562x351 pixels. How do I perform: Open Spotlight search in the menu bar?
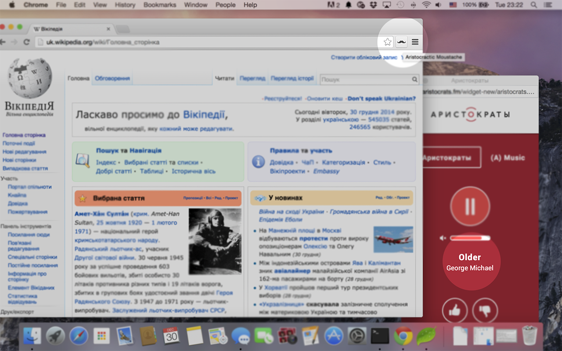pos(533,5)
